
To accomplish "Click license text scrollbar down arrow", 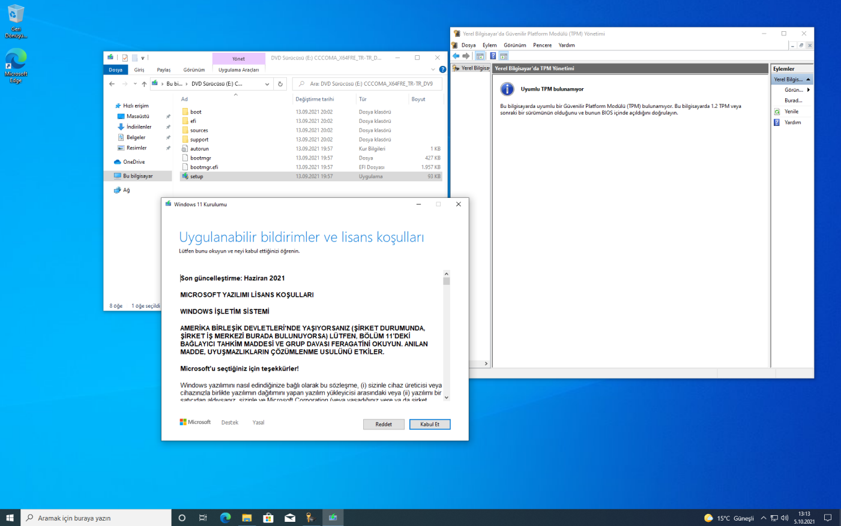I will point(446,396).
